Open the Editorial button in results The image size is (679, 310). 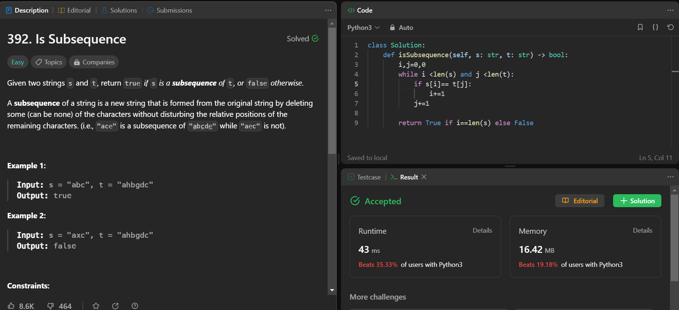580,201
